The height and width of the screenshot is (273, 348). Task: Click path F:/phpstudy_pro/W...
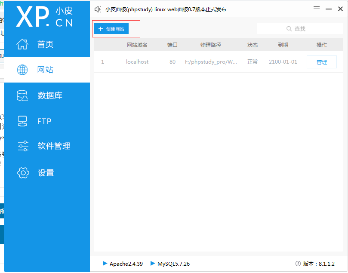[211, 62]
